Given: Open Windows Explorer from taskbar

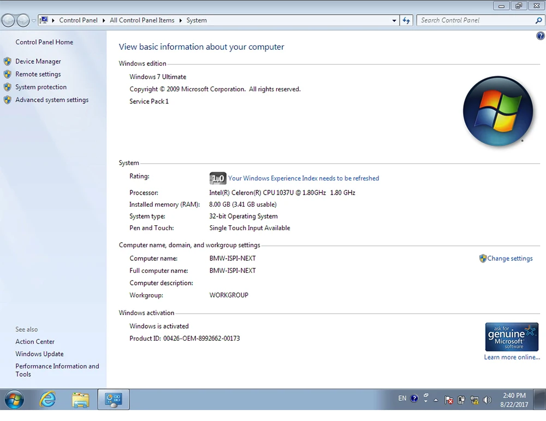Looking at the screenshot, I should tap(80, 400).
